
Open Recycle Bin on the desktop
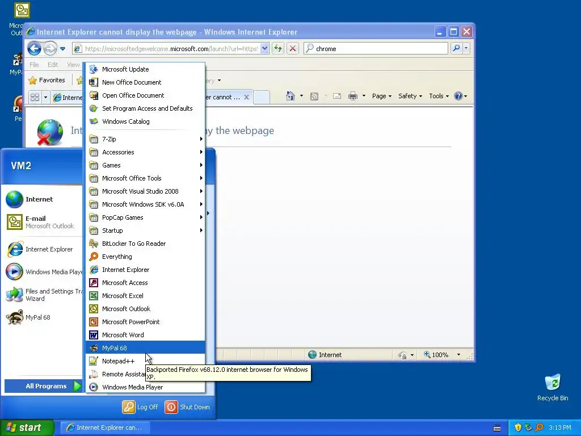[553, 388]
